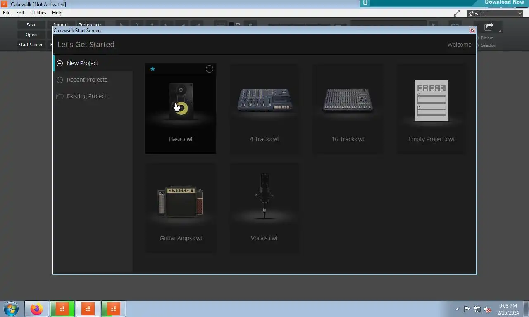Screen dimensions: 529x317
Task: Open the more options circle on Basic.cwt
Action: coord(210,69)
